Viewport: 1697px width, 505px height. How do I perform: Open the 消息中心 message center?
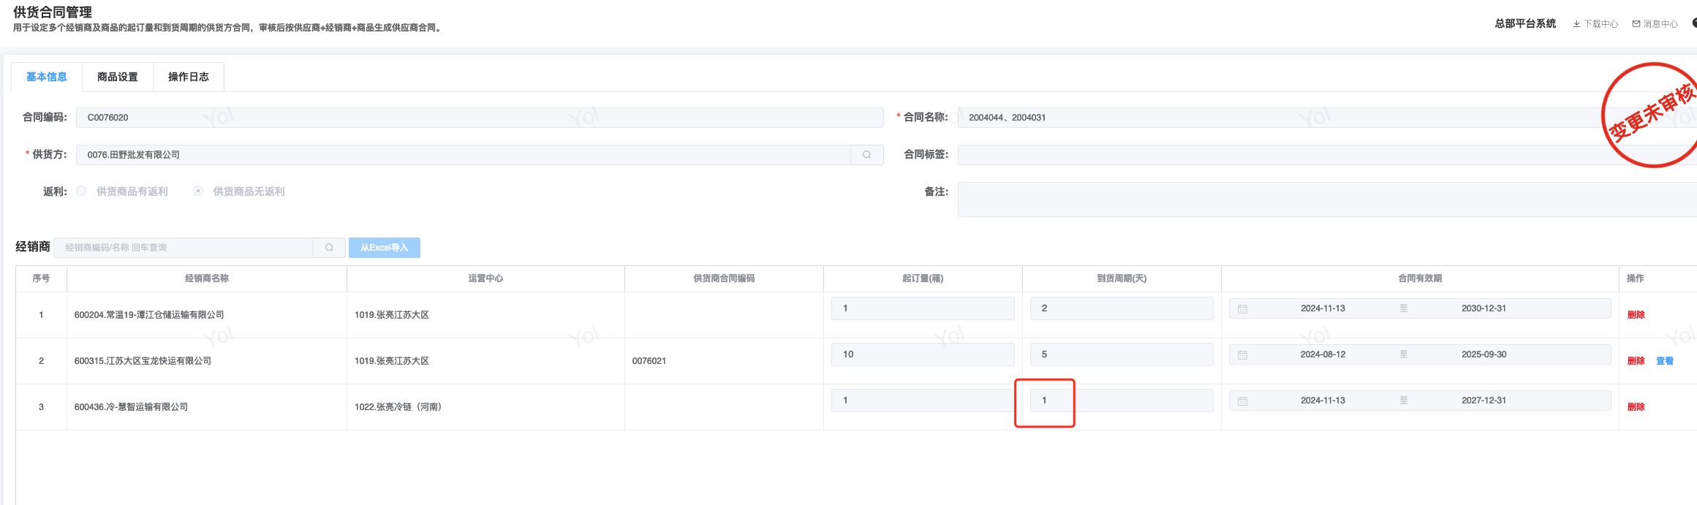click(x=1655, y=24)
